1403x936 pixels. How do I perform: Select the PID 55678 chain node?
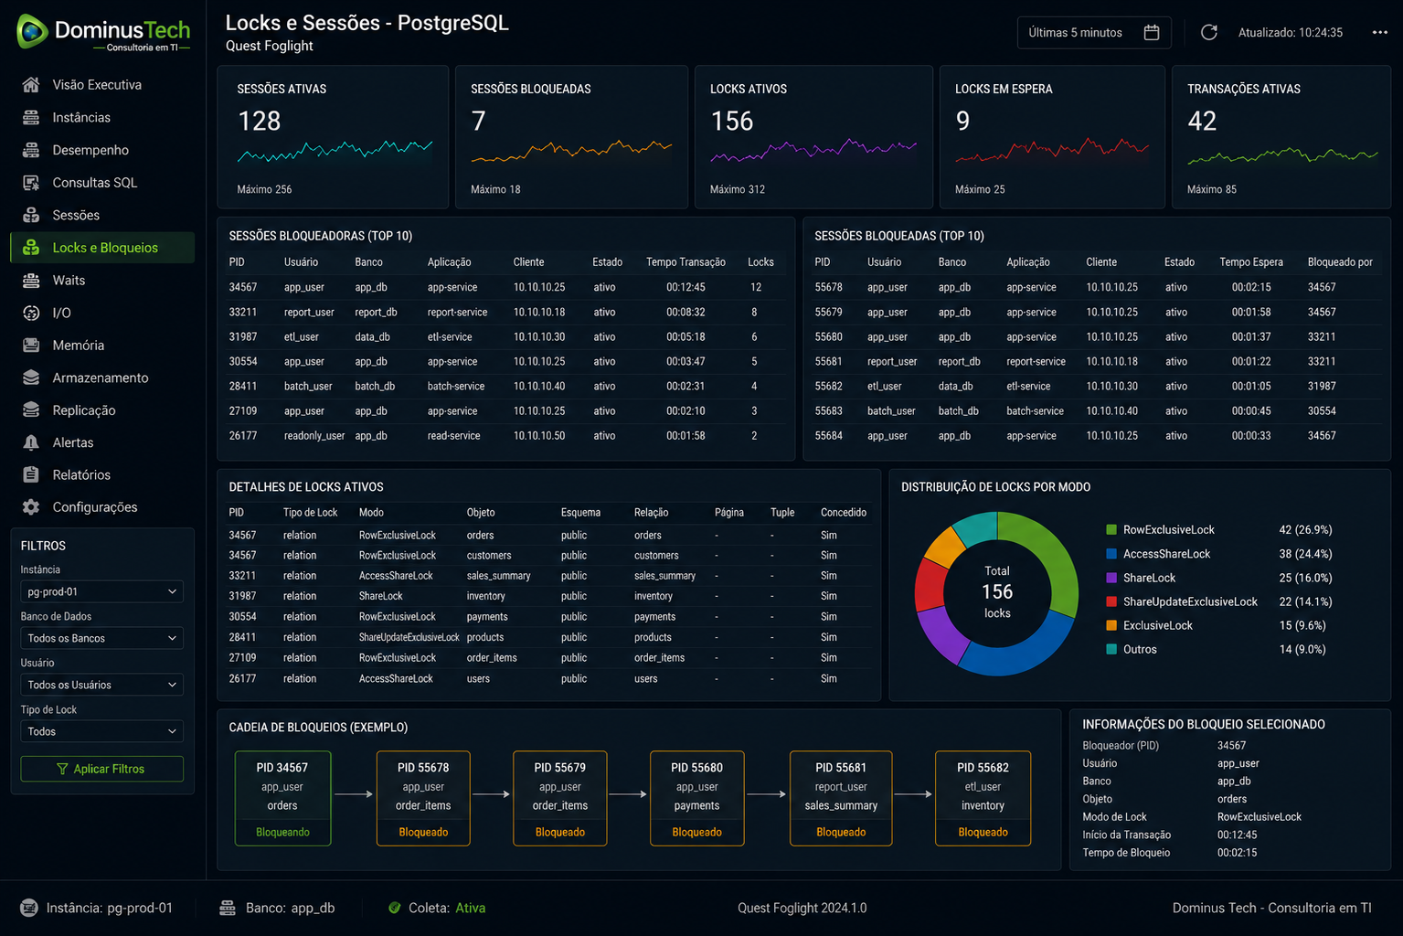[423, 799]
